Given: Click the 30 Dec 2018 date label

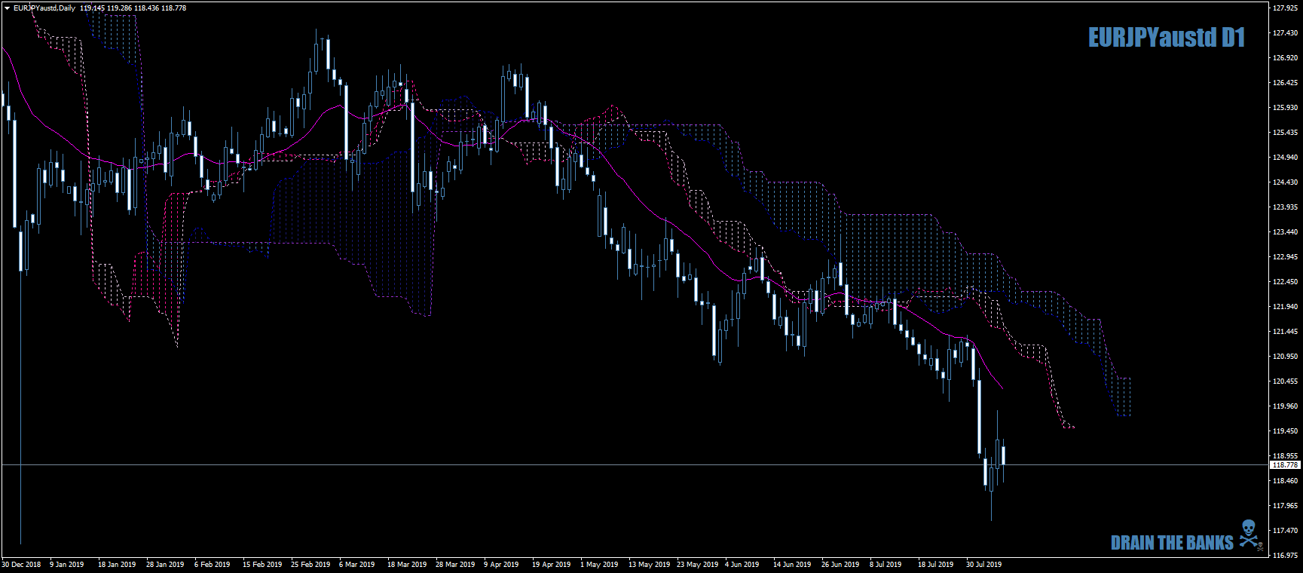Looking at the screenshot, I should tap(21, 565).
